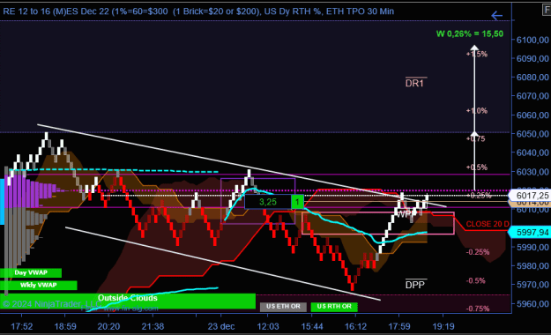Click the 15:44 time axis label
Image resolution: width=551 pixels, height=335 pixels.
(x=312, y=326)
